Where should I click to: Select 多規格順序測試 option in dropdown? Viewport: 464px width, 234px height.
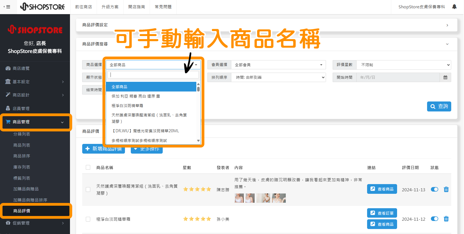(151, 141)
